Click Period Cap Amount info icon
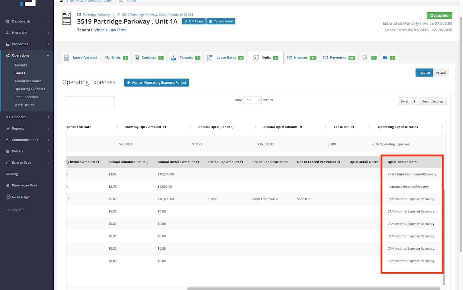The height and width of the screenshot is (290, 463). click(242, 162)
